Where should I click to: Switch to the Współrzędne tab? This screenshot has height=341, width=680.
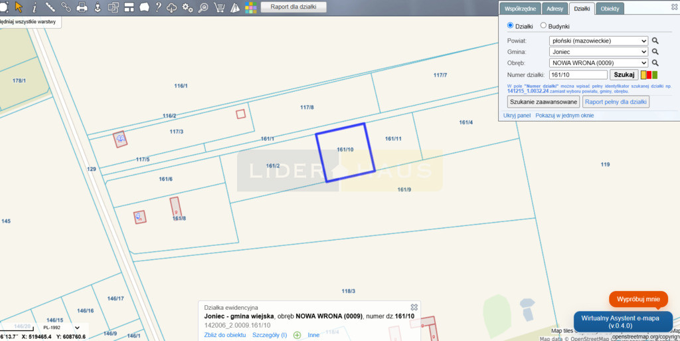pyautogui.click(x=520, y=9)
